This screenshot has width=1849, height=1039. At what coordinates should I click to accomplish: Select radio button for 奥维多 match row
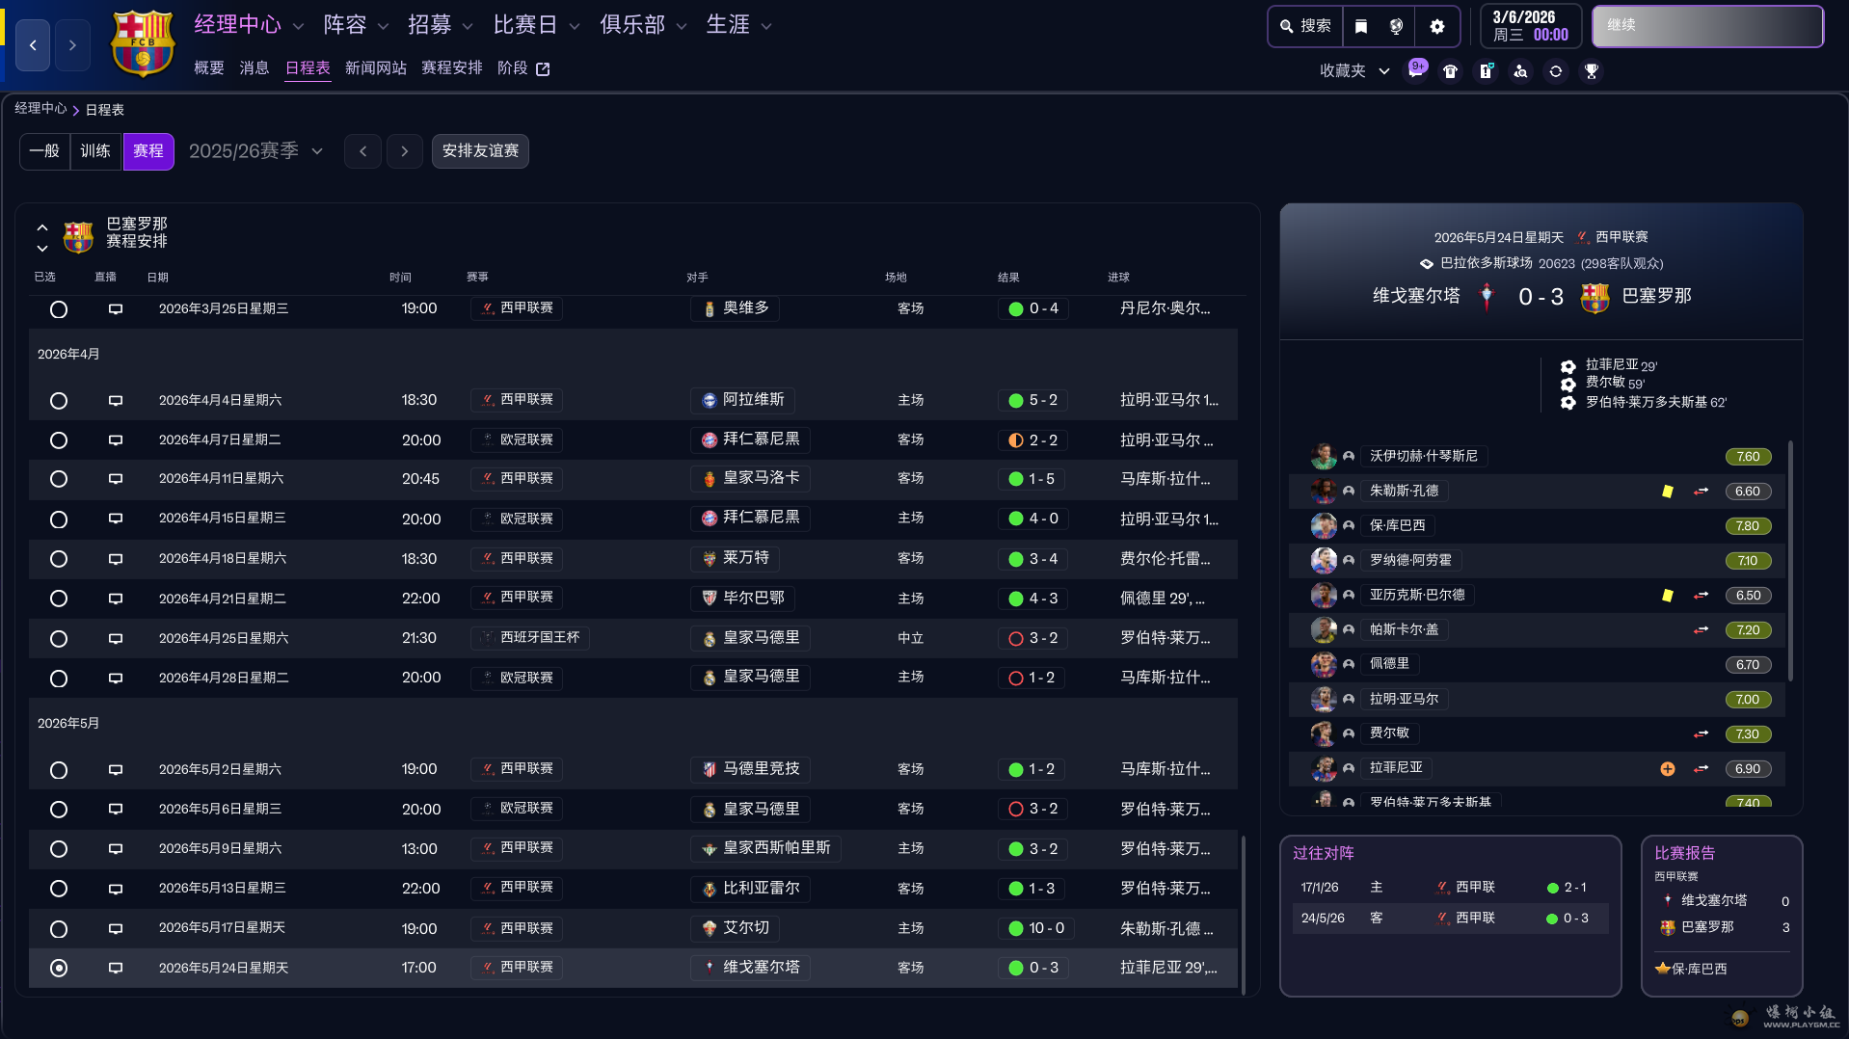tap(59, 309)
